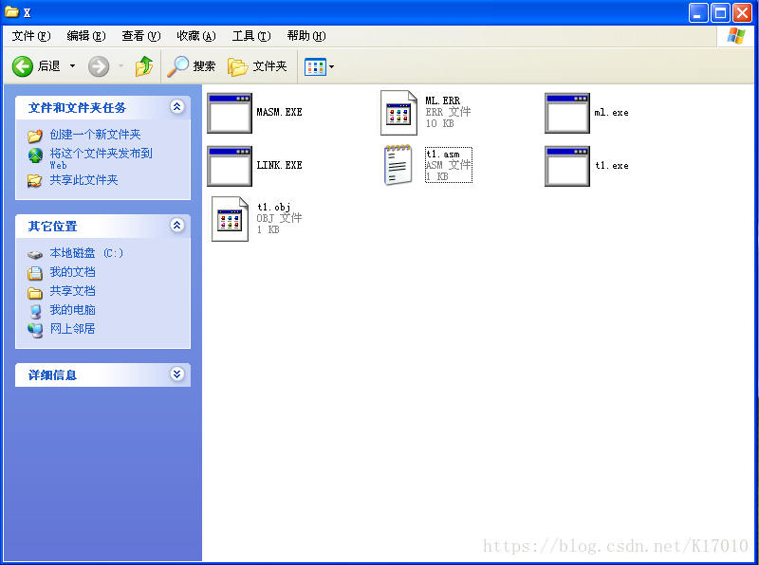Open the 文件(F) menu
The height and width of the screenshot is (565, 759).
coord(31,36)
